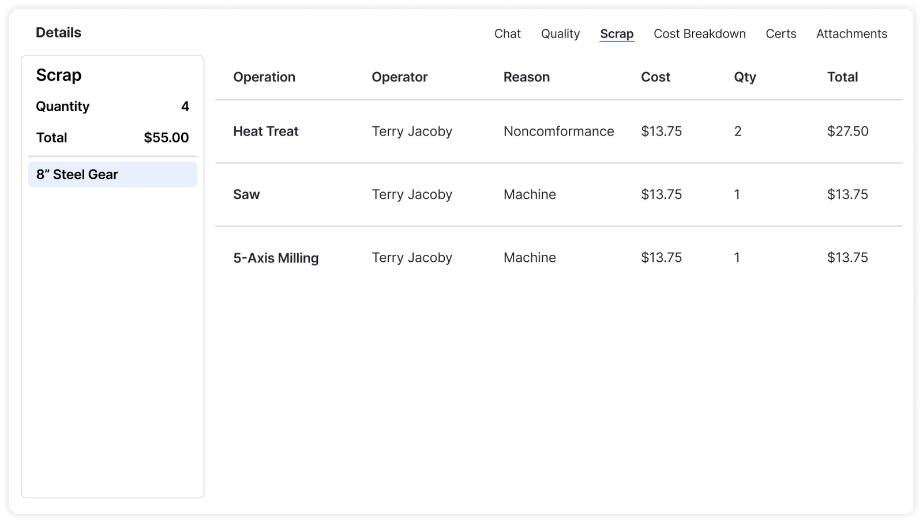Open the Heat Treat operation row
Image resolution: width=923 pixels, height=523 pixels.
pyautogui.click(x=265, y=131)
